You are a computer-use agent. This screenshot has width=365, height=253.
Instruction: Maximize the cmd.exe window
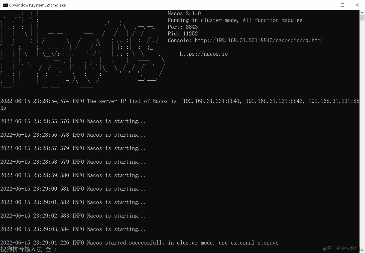[x=343, y=5]
